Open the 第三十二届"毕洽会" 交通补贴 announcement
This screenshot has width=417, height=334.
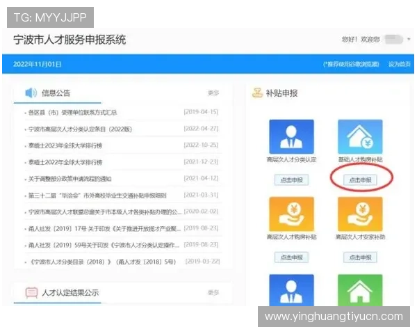point(97,196)
